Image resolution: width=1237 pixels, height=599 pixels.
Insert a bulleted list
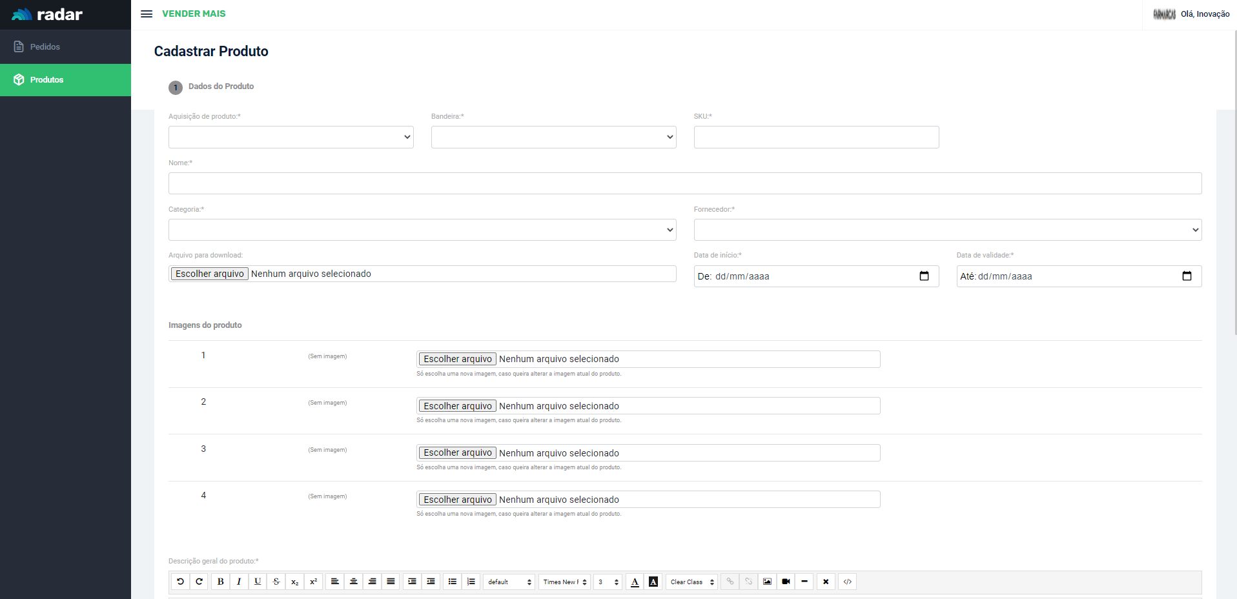pyautogui.click(x=453, y=582)
